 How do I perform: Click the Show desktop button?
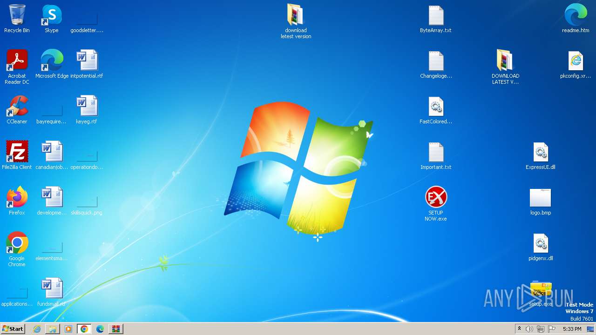tap(591, 329)
